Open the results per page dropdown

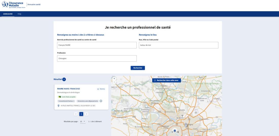[x=82, y=122]
